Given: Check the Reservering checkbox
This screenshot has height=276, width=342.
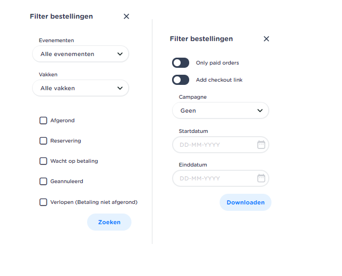Looking at the screenshot, I should click(x=43, y=141).
